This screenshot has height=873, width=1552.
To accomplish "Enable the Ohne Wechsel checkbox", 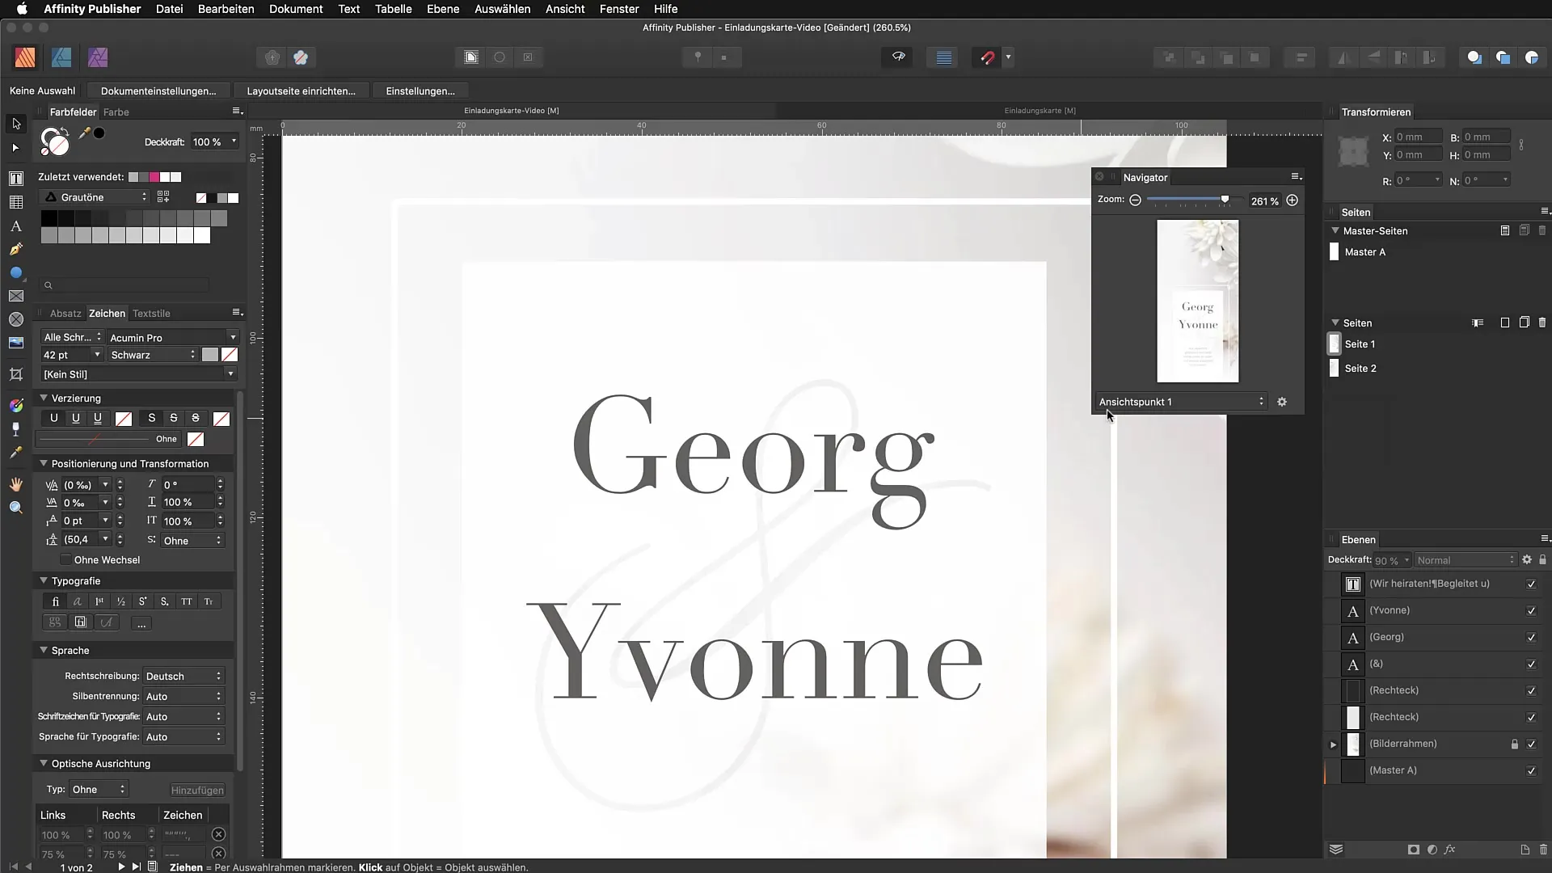I will point(65,560).
